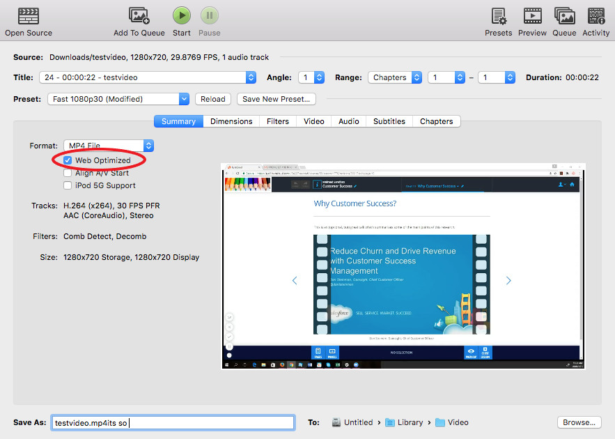Click the Browse... destination button

click(x=579, y=422)
